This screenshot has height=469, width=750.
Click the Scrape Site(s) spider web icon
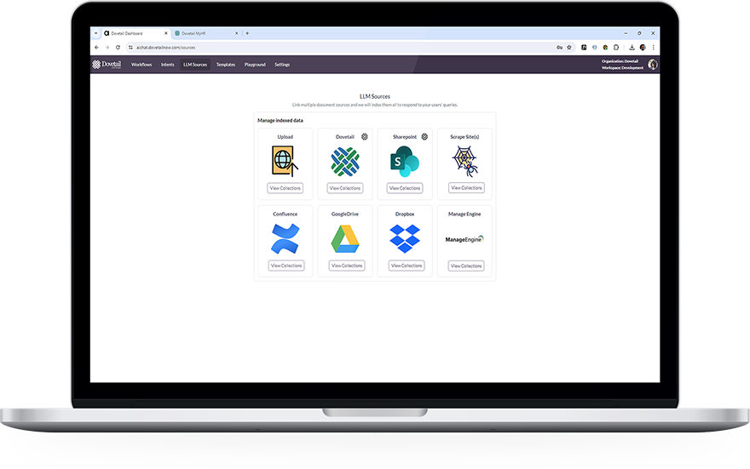[x=465, y=162]
